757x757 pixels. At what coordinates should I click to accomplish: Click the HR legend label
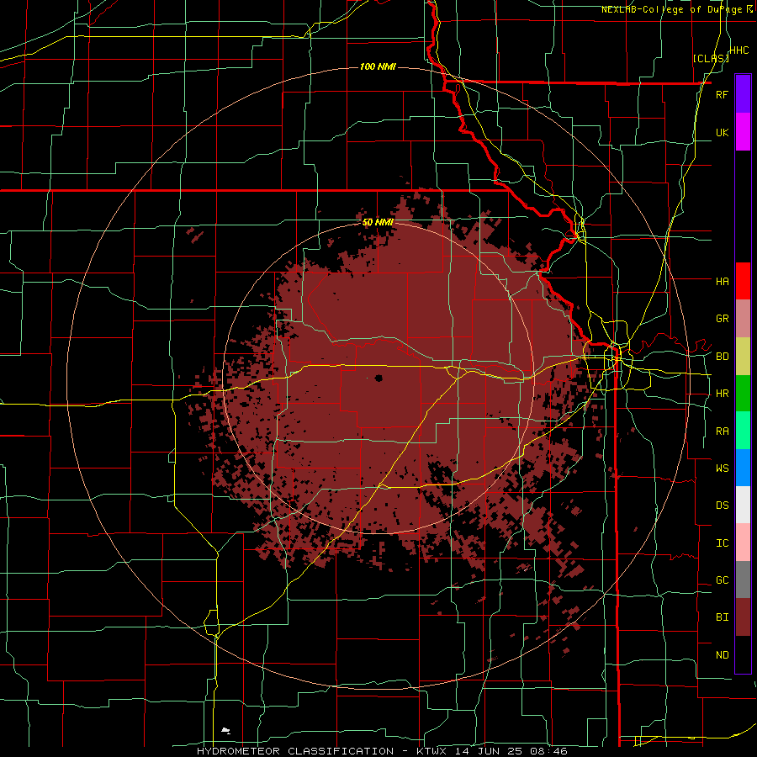coord(722,394)
